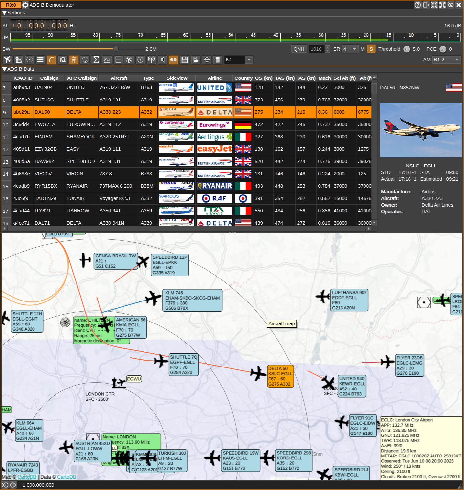Toggle the QNH button
This screenshot has height=490, width=464.
tap(299, 49)
